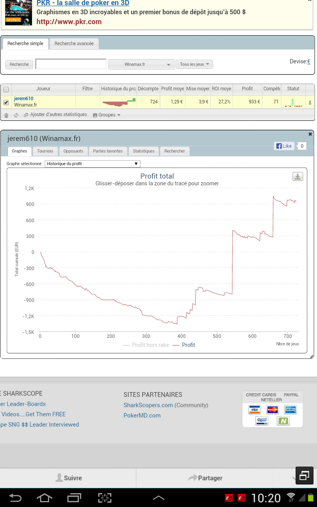Image resolution: width=317 pixels, height=507 pixels.
Task: Remove jerem610 row with the x
Action: 310,102
